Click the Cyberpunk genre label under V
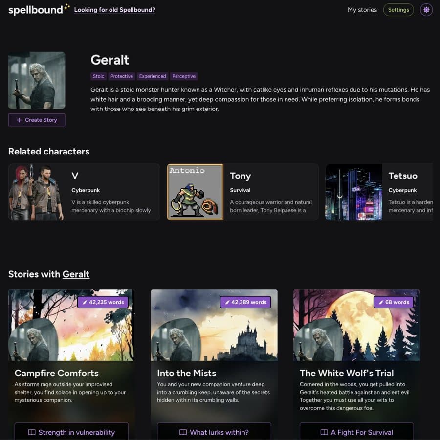440x440 pixels. 86,190
